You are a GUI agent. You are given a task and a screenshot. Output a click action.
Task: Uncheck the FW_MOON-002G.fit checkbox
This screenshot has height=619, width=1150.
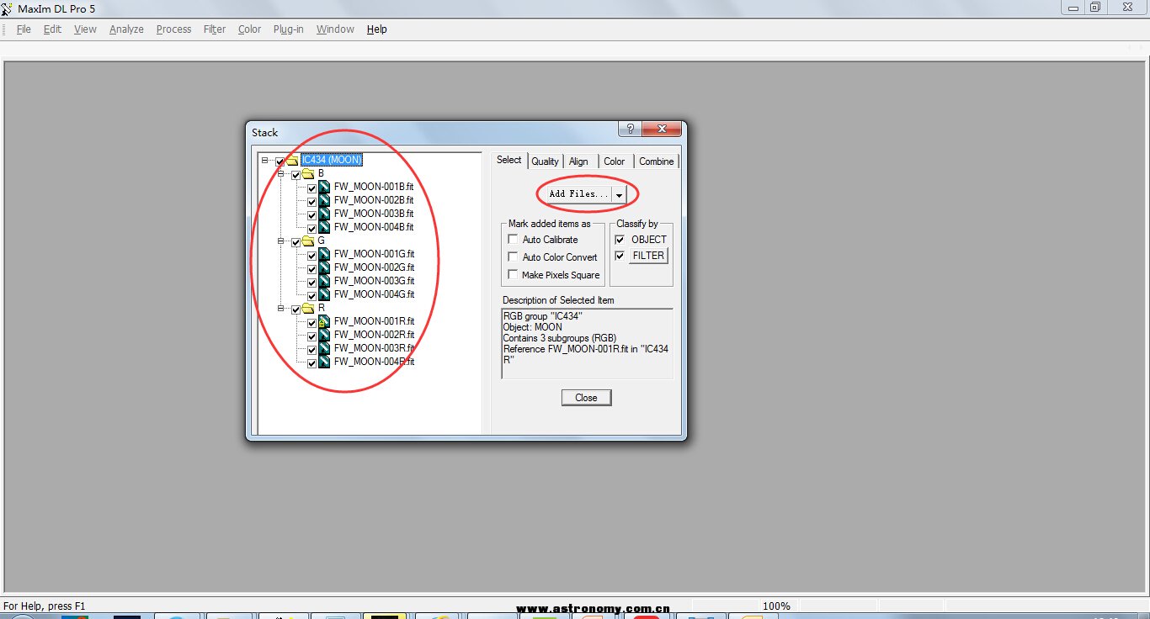pos(311,269)
